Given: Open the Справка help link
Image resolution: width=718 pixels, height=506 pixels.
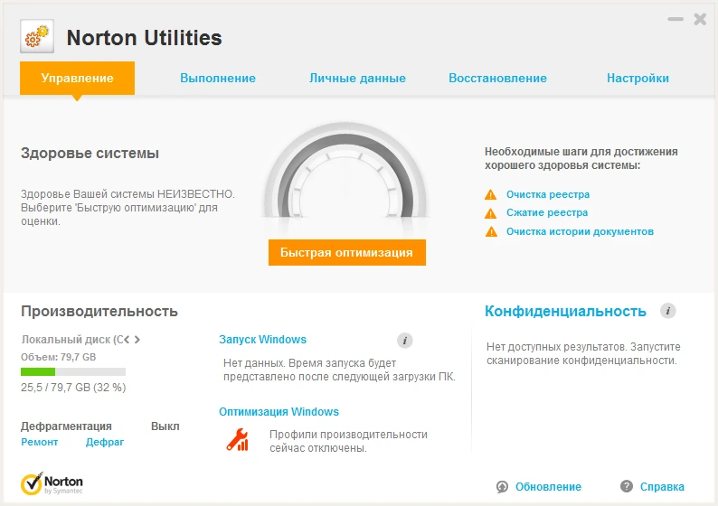Looking at the screenshot, I should pyautogui.click(x=662, y=487).
